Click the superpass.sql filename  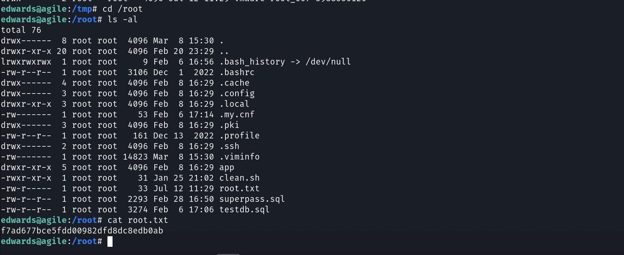[252, 199]
